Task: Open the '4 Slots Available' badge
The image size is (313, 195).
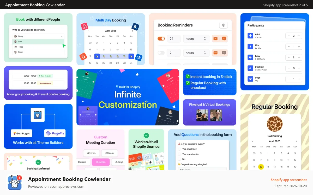Action: (45, 76)
